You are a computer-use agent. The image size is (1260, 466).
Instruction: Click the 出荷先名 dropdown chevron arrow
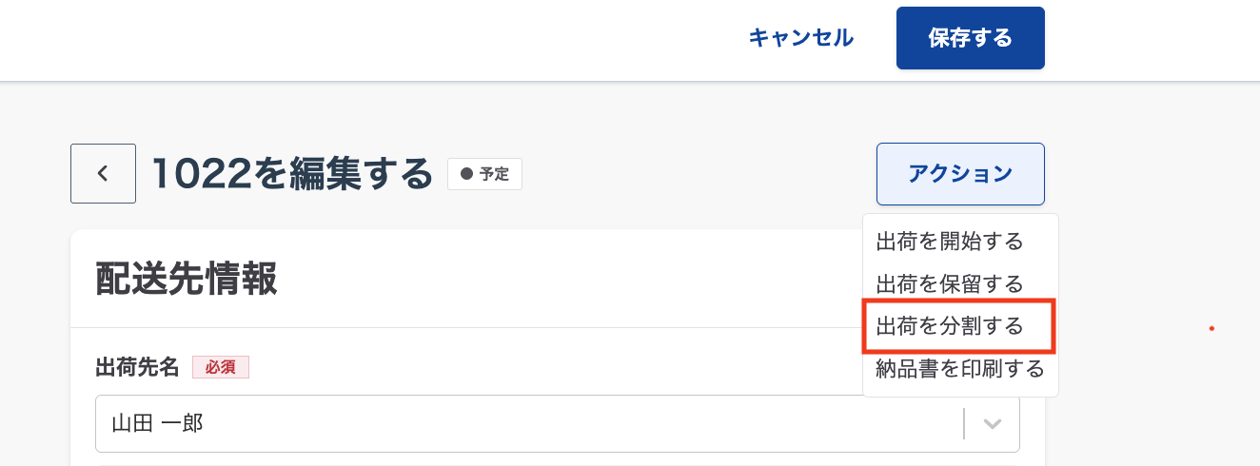point(993,424)
